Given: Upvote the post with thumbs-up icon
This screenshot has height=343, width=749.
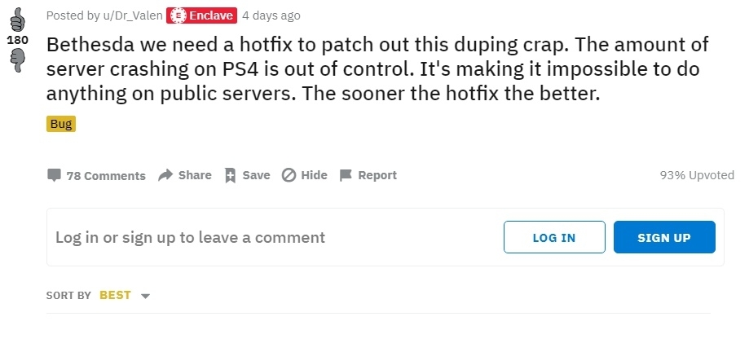Looking at the screenshot, I should (18, 19).
